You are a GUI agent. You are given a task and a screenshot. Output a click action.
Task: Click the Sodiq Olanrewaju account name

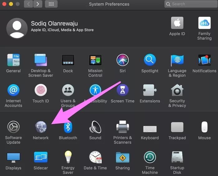pyautogui.click(x=54, y=24)
